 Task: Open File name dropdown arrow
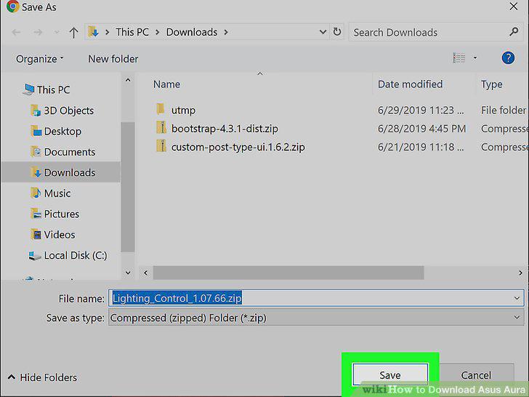coord(517,298)
